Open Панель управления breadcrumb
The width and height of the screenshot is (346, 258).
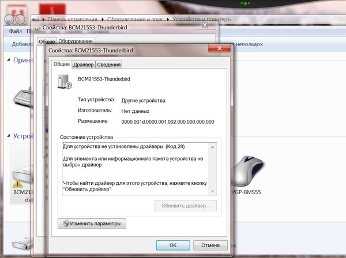73,20
